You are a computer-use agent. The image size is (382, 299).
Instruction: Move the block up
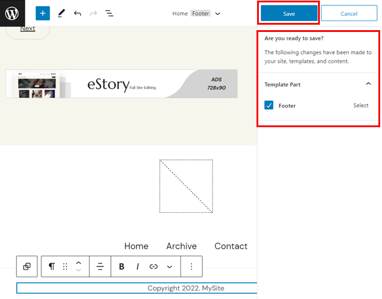click(x=78, y=263)
